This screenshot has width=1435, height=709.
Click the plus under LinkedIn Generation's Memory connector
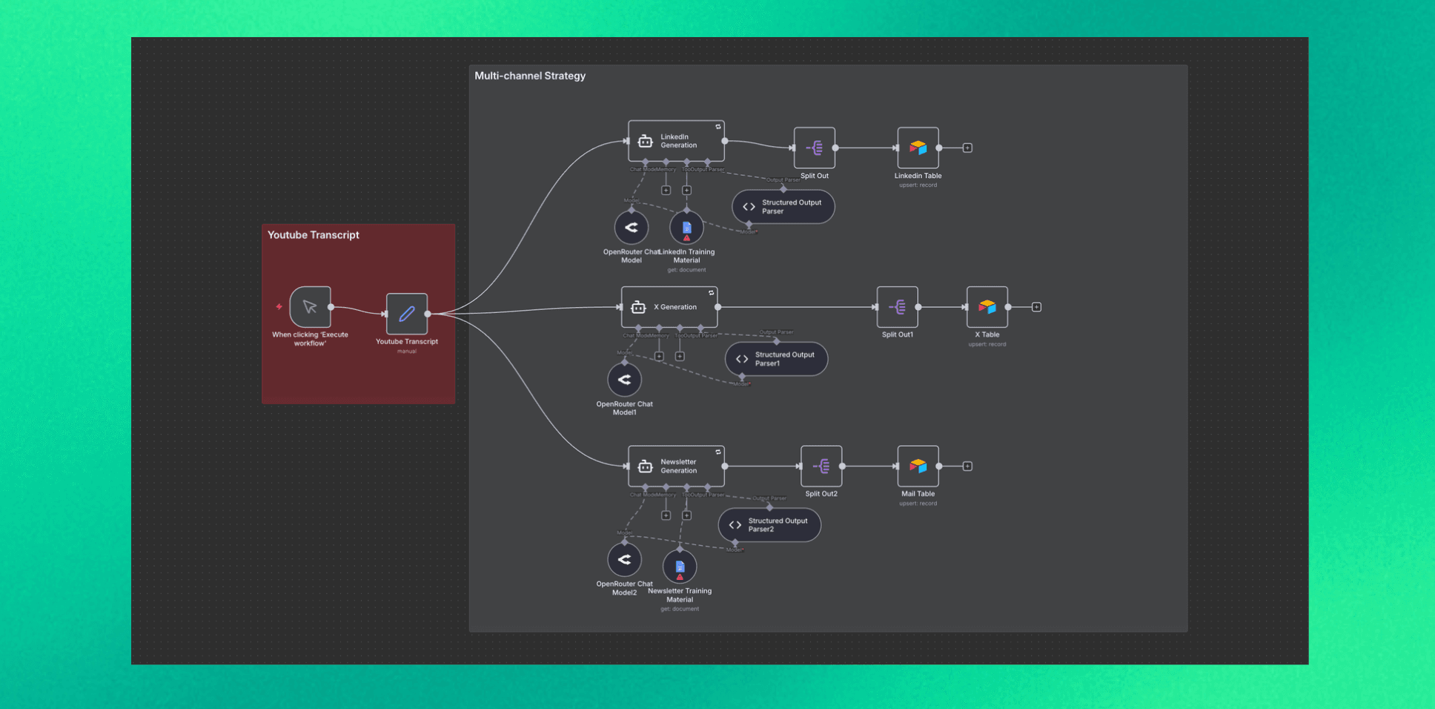[666, 190]
